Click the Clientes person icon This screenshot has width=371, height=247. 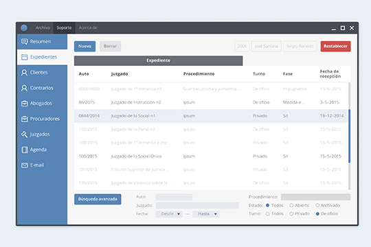pyautogui.click(x=24, y=73)
